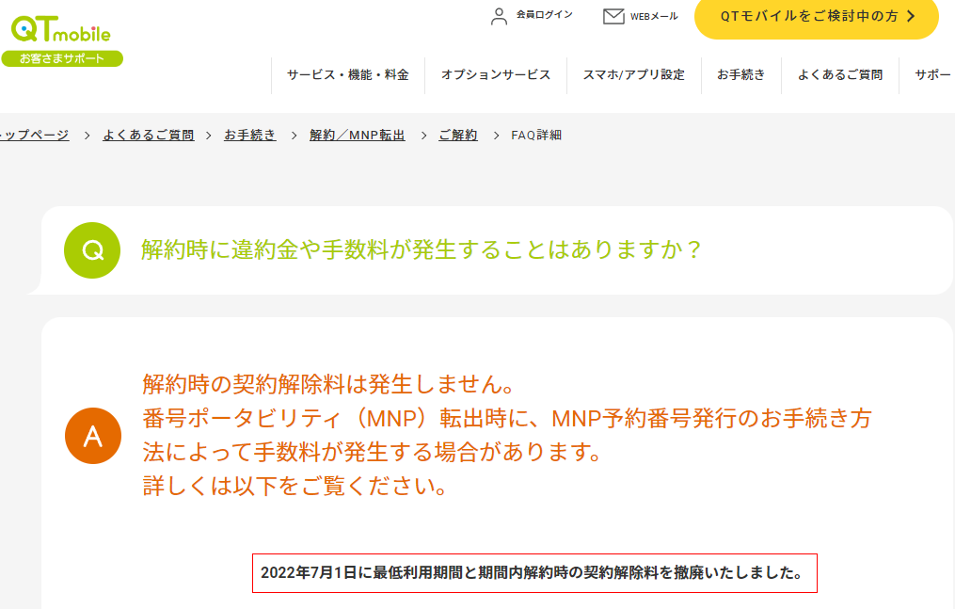Screen dimensions: 955x609
Task: Click the member login person icon
Action: point(499,16)
